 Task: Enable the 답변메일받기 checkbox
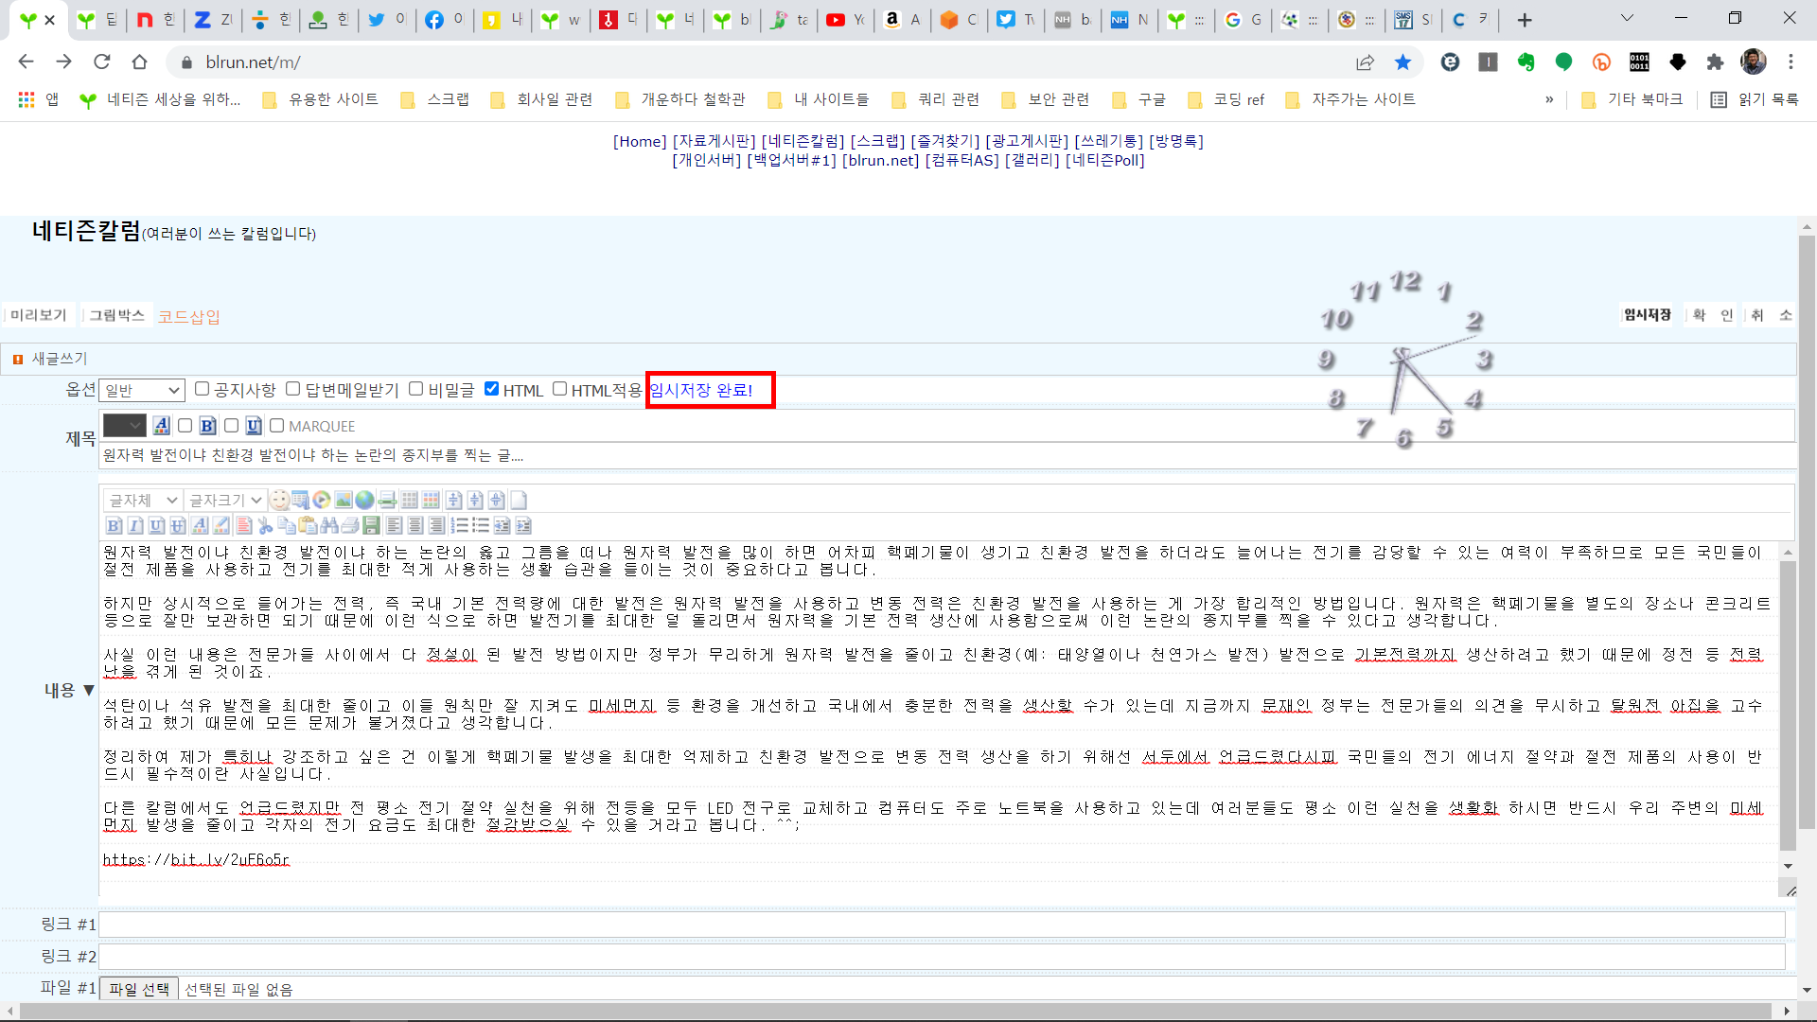(x=292, y=389)
